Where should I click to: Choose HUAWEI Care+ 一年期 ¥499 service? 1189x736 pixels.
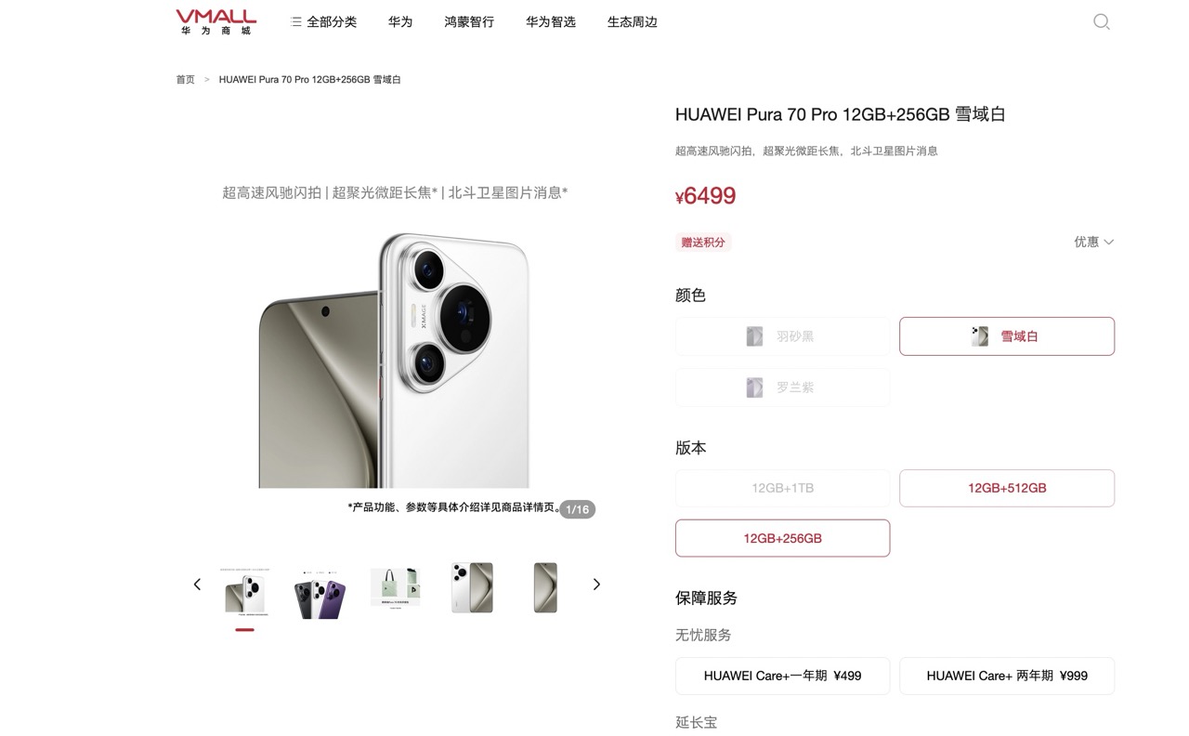(x=782, y=676)
